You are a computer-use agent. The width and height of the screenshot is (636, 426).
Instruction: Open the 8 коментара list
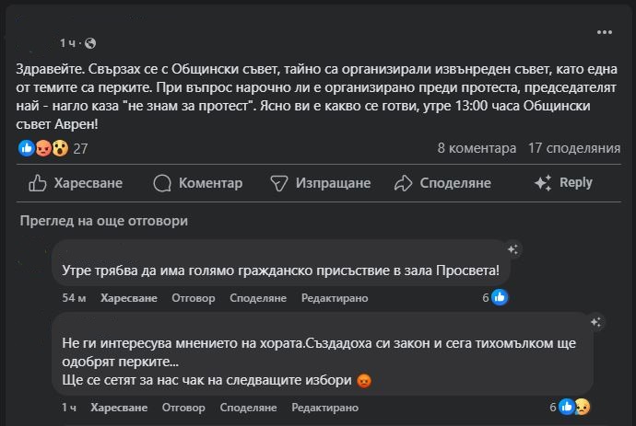pyautogui.click(x=477, y=147)
